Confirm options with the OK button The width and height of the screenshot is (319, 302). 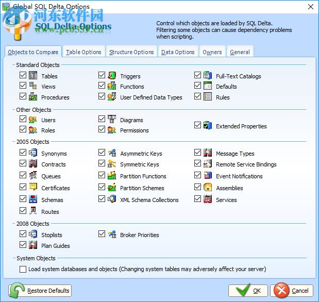tap(248, 291)
